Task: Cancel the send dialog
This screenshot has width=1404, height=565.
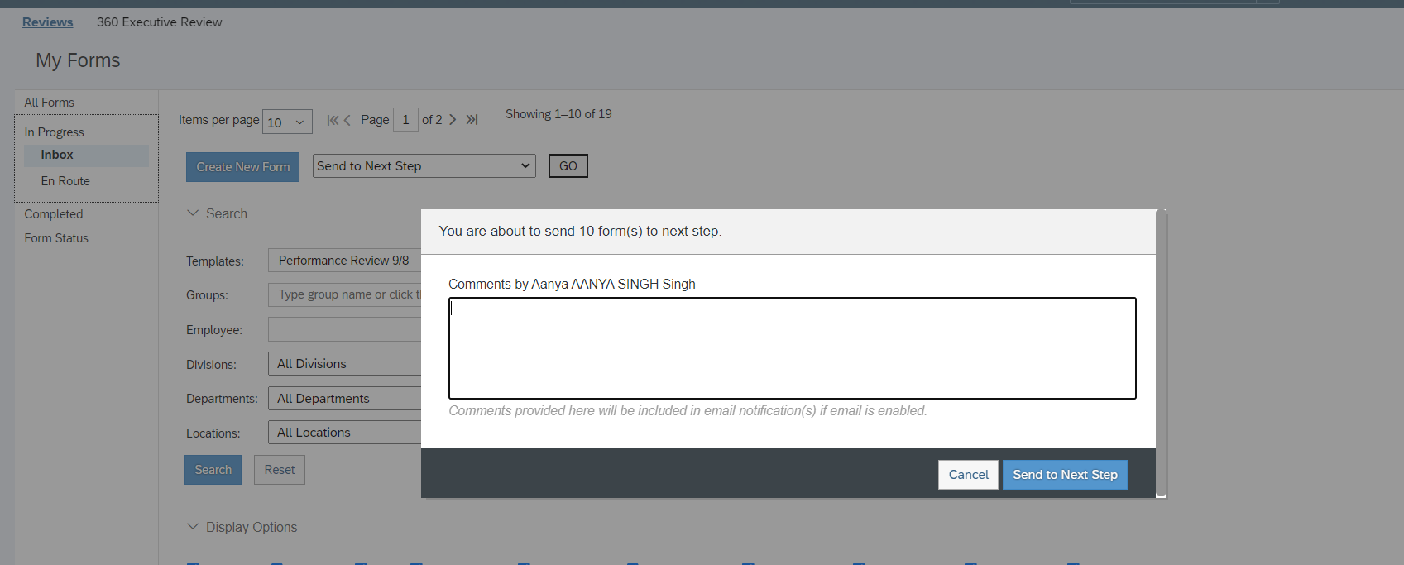Action: tap(968, 475)
